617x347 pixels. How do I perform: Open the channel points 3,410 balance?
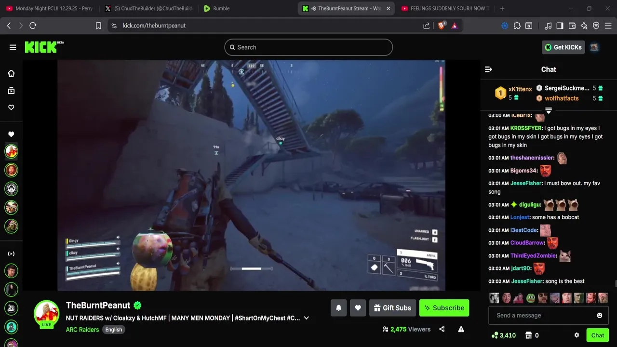point(504,335)
